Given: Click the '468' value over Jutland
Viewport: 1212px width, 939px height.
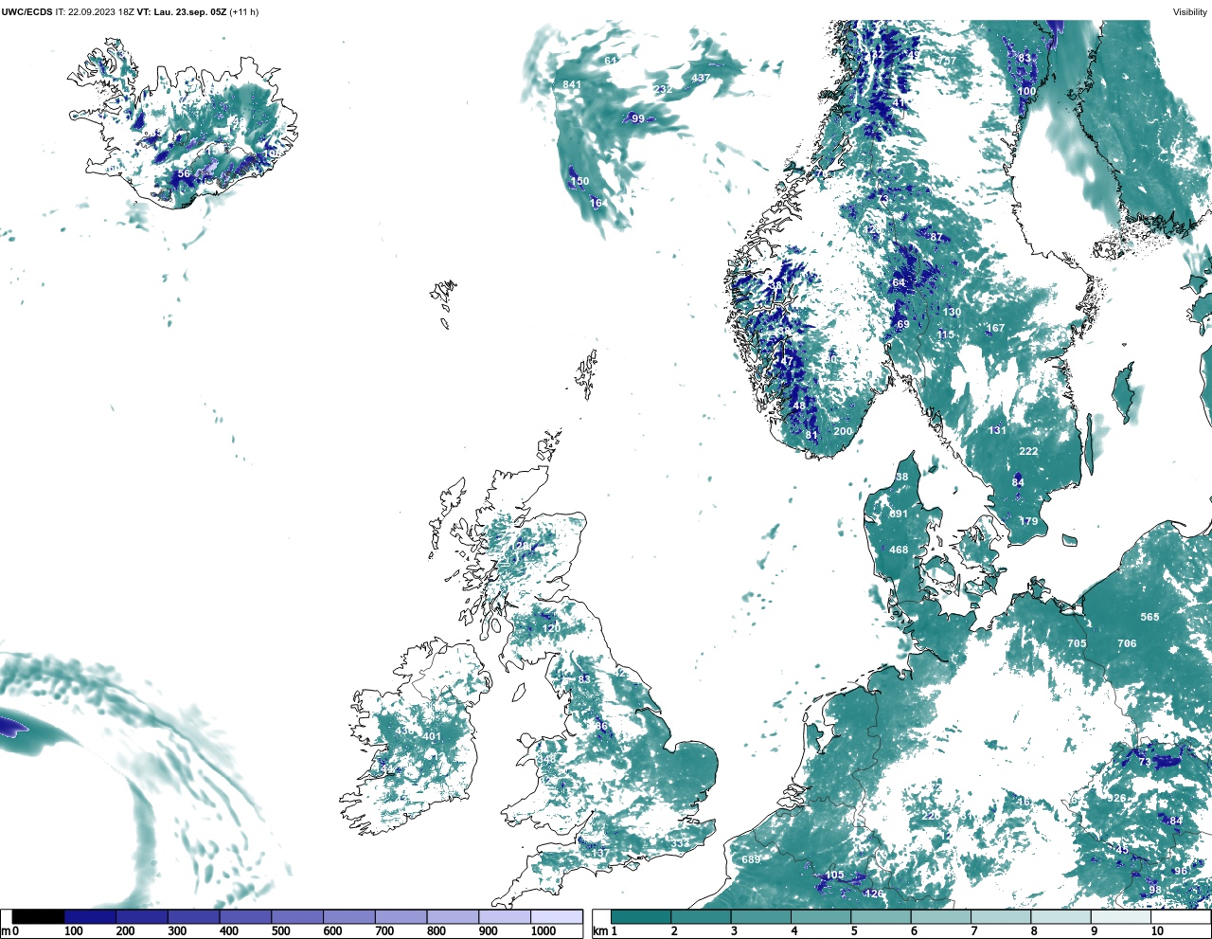Looking at the screenshot, I should [x=899, y=550].
